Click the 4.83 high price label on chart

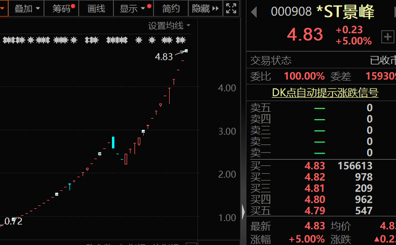tap(163, 56)
